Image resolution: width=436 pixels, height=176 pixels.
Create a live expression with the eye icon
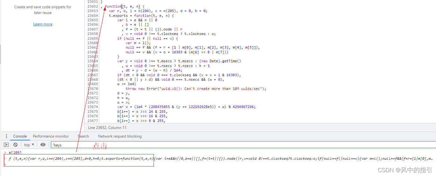coord(43,145)
